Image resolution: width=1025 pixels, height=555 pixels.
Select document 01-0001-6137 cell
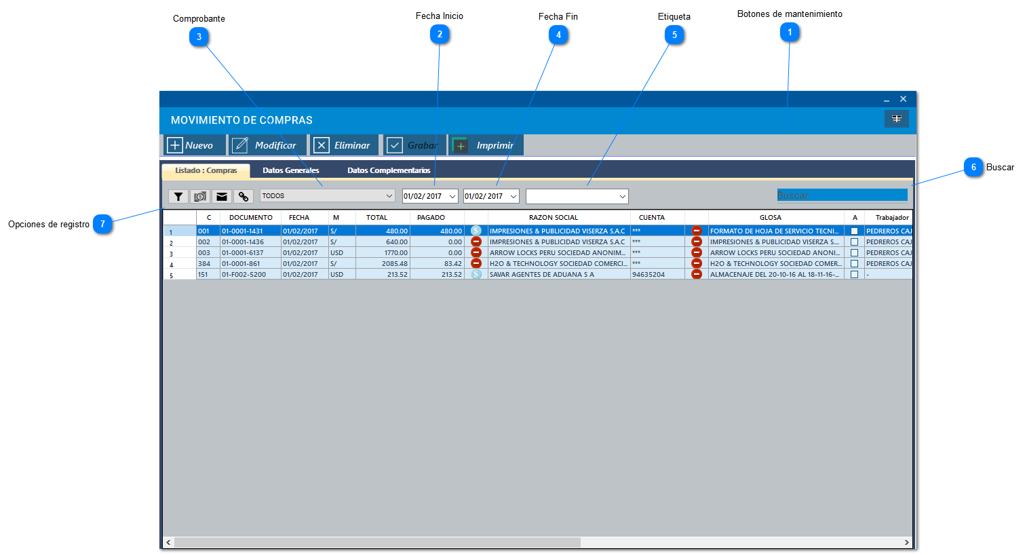[250, 253]
